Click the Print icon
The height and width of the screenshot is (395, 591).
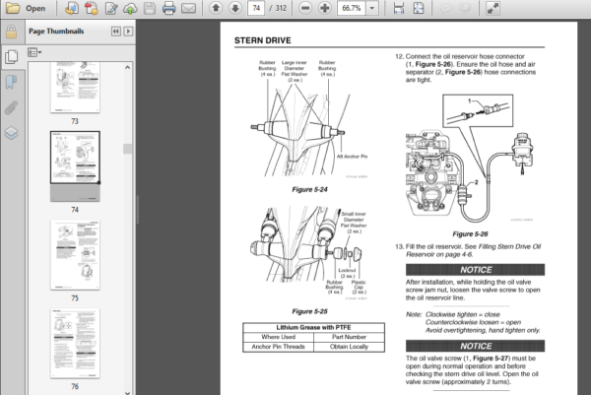coord(168,8)
